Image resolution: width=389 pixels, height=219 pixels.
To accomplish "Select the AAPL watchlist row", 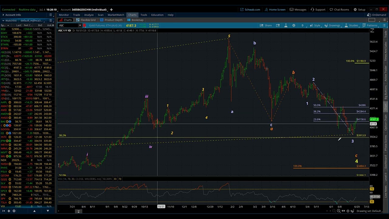I will pos(27,102).
